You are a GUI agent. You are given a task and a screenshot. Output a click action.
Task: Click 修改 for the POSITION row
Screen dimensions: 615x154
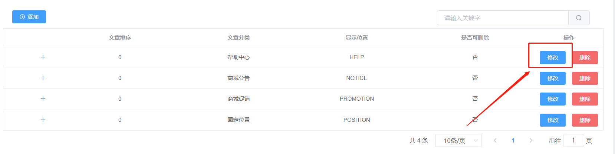[x=553, y=120]
